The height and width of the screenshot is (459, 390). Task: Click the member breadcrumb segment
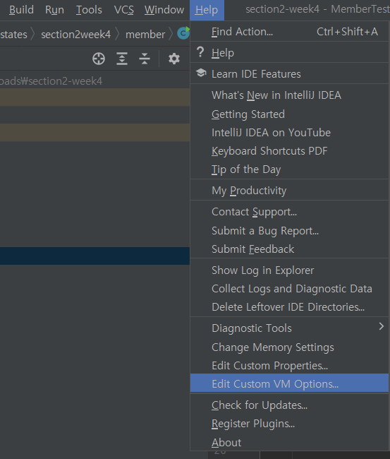click(x=145, y=35)
